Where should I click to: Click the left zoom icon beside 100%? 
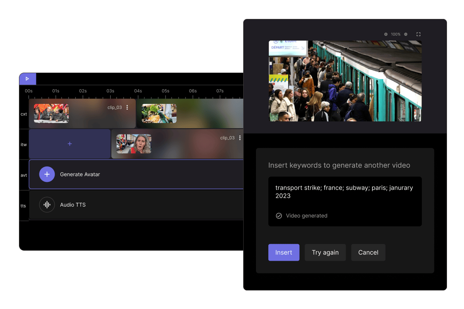coord(386,34)
